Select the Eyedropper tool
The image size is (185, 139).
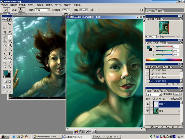[9, 63]
